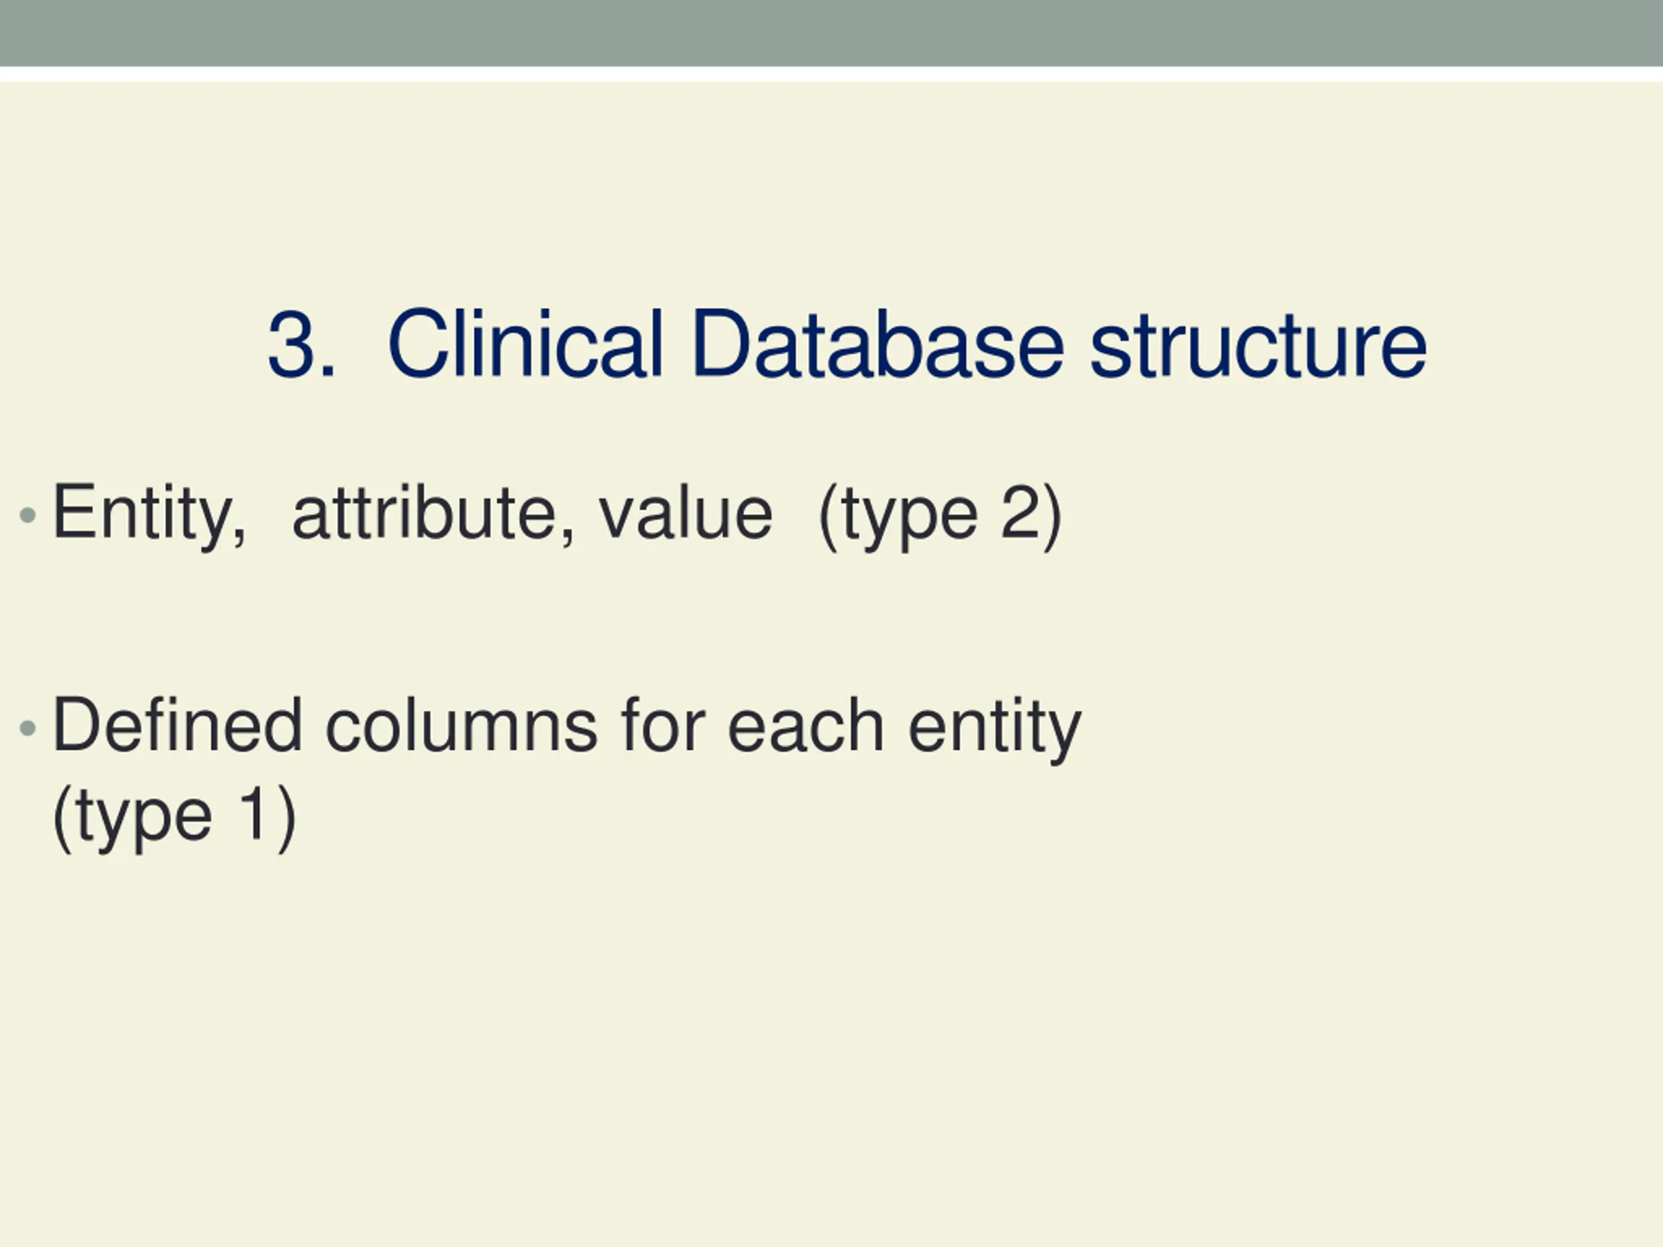Click the number "3." in the heading

click(301, 345)
